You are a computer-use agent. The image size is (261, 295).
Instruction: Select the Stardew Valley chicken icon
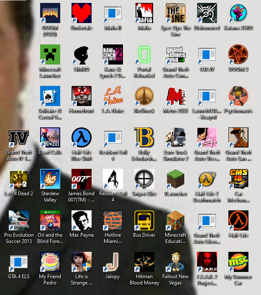[x=50, y=179]
